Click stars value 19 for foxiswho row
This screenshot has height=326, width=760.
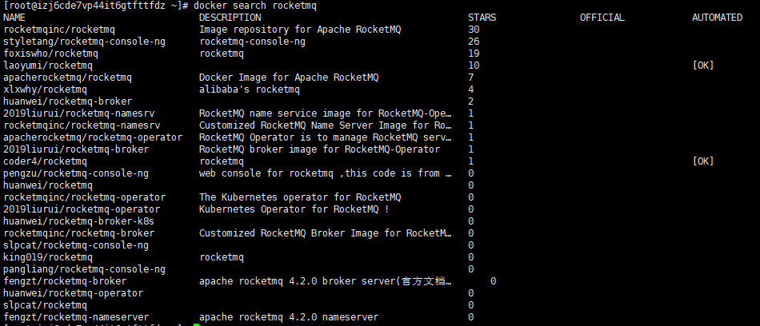pyautogui.click(x=474, y=54)
